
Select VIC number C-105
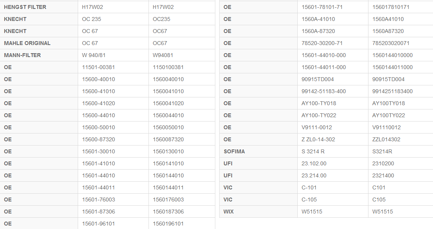click(x=309, y=200)
